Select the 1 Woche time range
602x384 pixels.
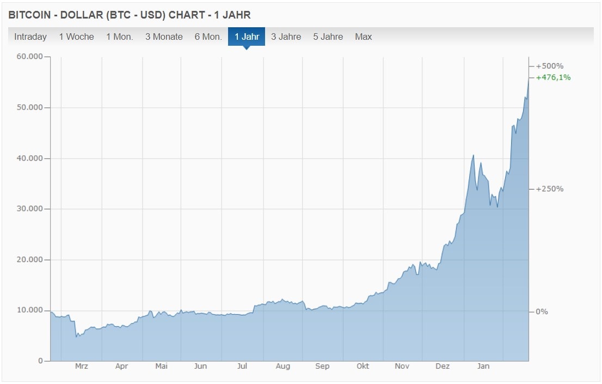76,37
